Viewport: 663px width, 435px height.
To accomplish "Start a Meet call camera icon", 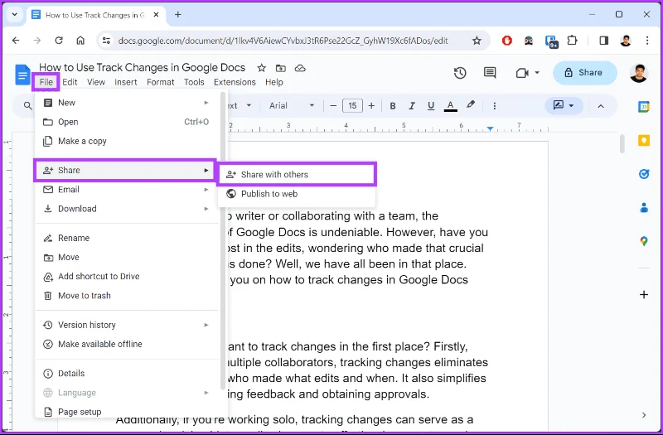I will 523,73.
